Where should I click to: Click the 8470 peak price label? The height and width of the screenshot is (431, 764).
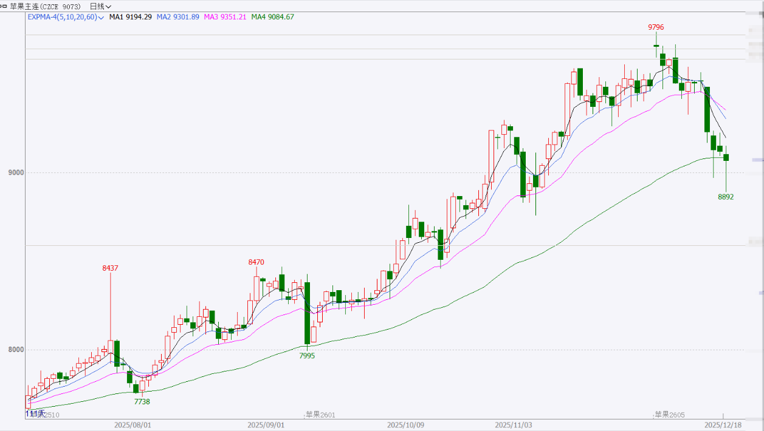click(256, 262)
